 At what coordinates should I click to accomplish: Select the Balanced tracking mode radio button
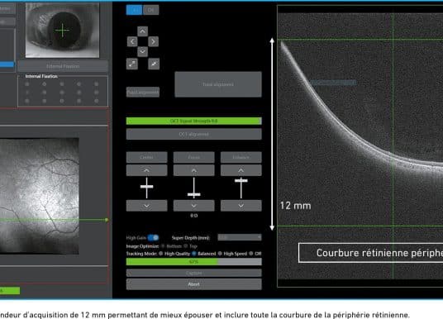click(x=194, y=254)
